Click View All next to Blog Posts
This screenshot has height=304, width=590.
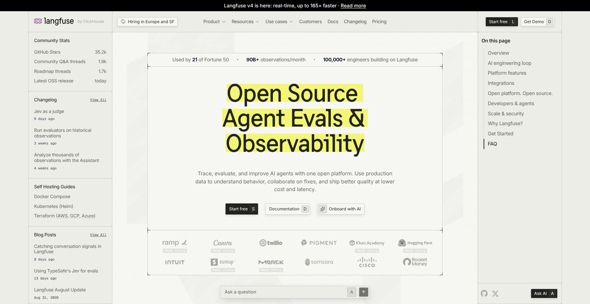tap(98, 235)
